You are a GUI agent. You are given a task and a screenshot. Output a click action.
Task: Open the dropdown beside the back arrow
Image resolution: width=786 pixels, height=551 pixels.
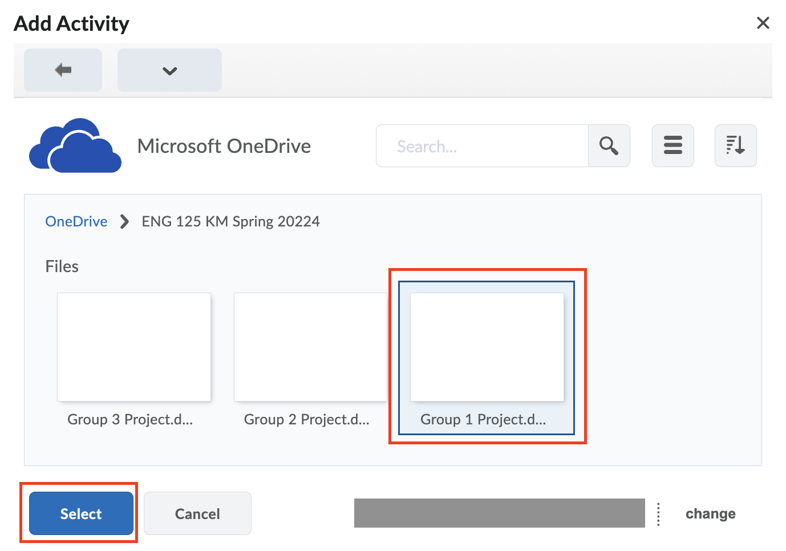pyautogui.click(x=169, y=70)
